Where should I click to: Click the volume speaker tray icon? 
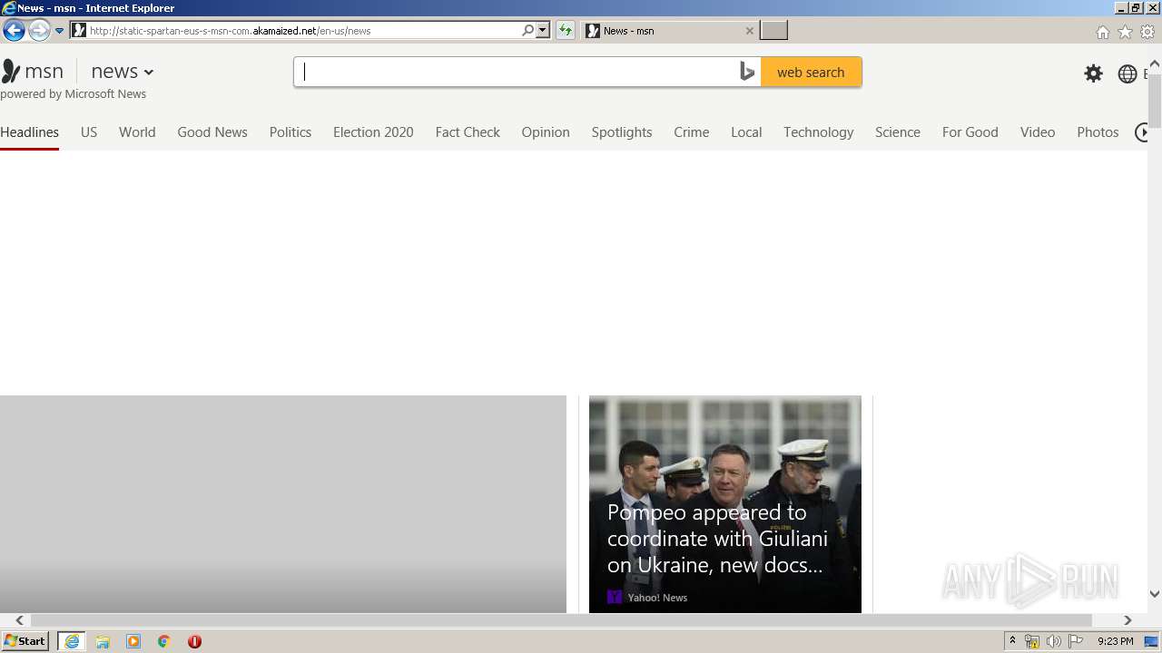[1053, 641]
